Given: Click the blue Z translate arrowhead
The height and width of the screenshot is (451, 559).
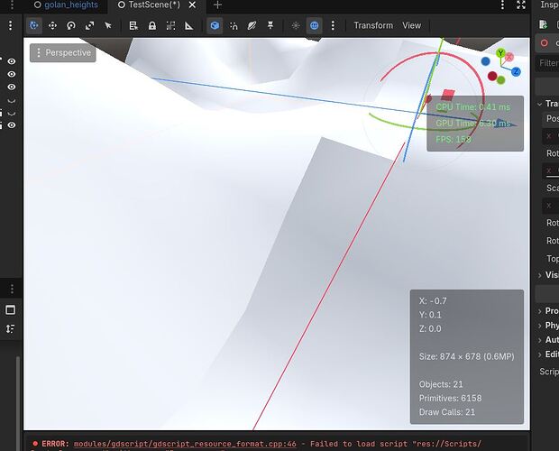Looking at the screenshot, I should coord(506,124).
